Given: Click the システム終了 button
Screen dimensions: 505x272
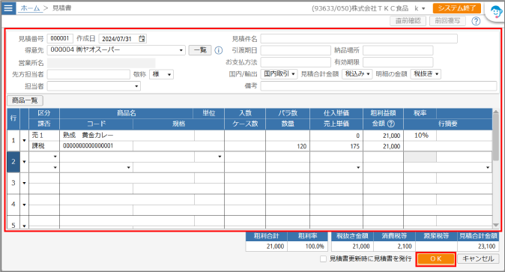Looking at the screenshot, I should pos(457,8).
